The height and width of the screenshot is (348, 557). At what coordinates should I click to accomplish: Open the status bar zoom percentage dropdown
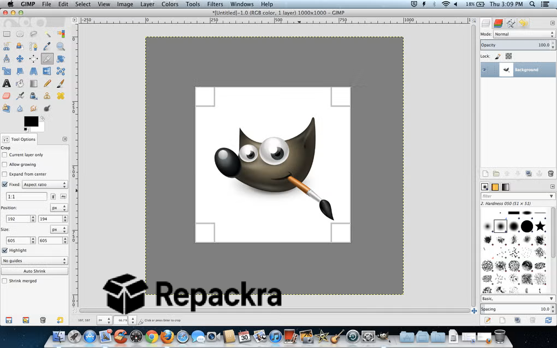tap(133, 320)
